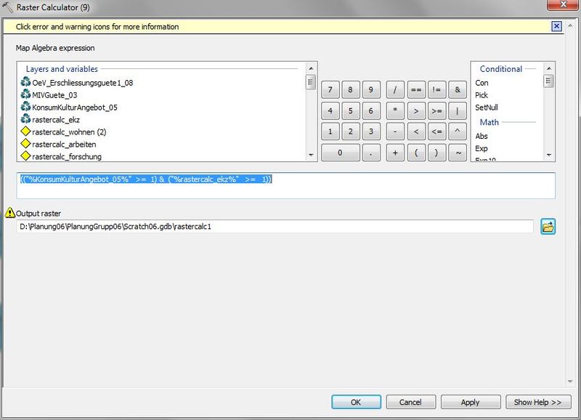Click in the Output raster path field
Image resolution: width=581 pixels, height=420 pixels.
[275, 227]
